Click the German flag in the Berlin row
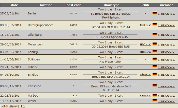Screen dimensions: 178x108 click(155, 13)
